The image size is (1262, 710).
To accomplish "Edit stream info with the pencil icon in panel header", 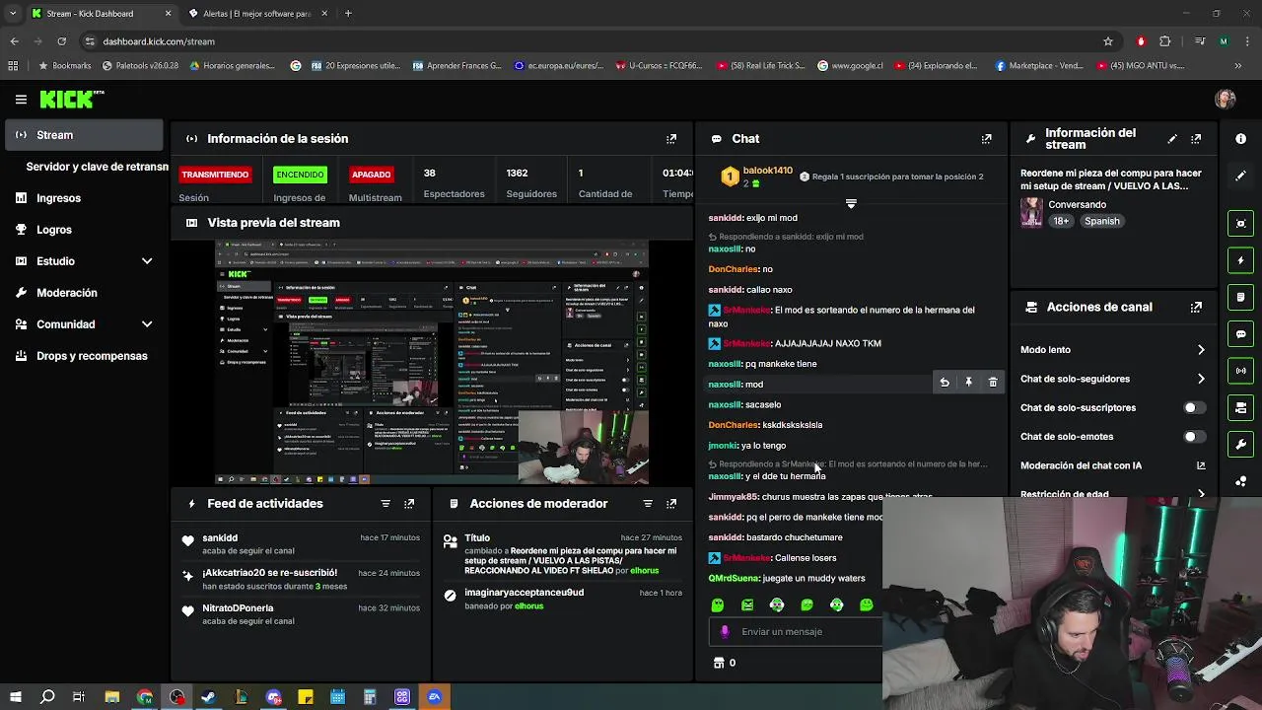I will 1172,139.
